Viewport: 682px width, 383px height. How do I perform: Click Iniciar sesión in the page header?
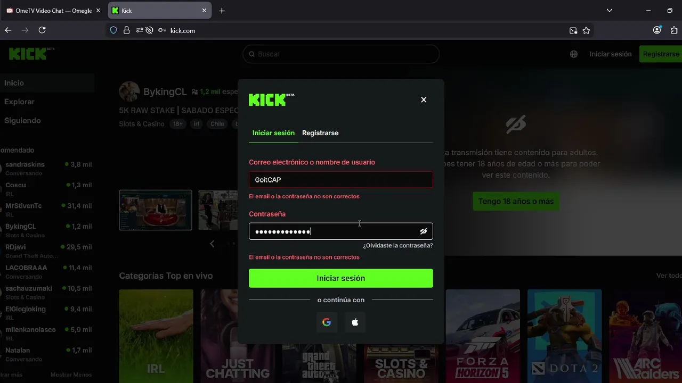[x=611, y=54]
